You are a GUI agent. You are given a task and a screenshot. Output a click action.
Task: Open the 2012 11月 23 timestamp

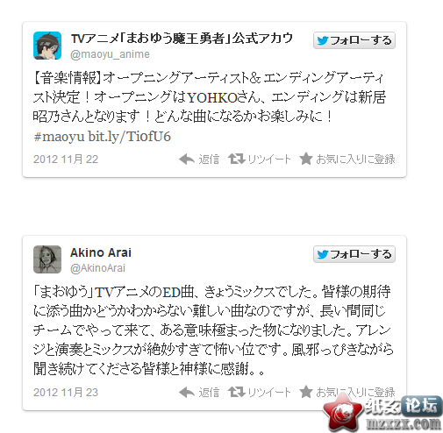point(66,393)
